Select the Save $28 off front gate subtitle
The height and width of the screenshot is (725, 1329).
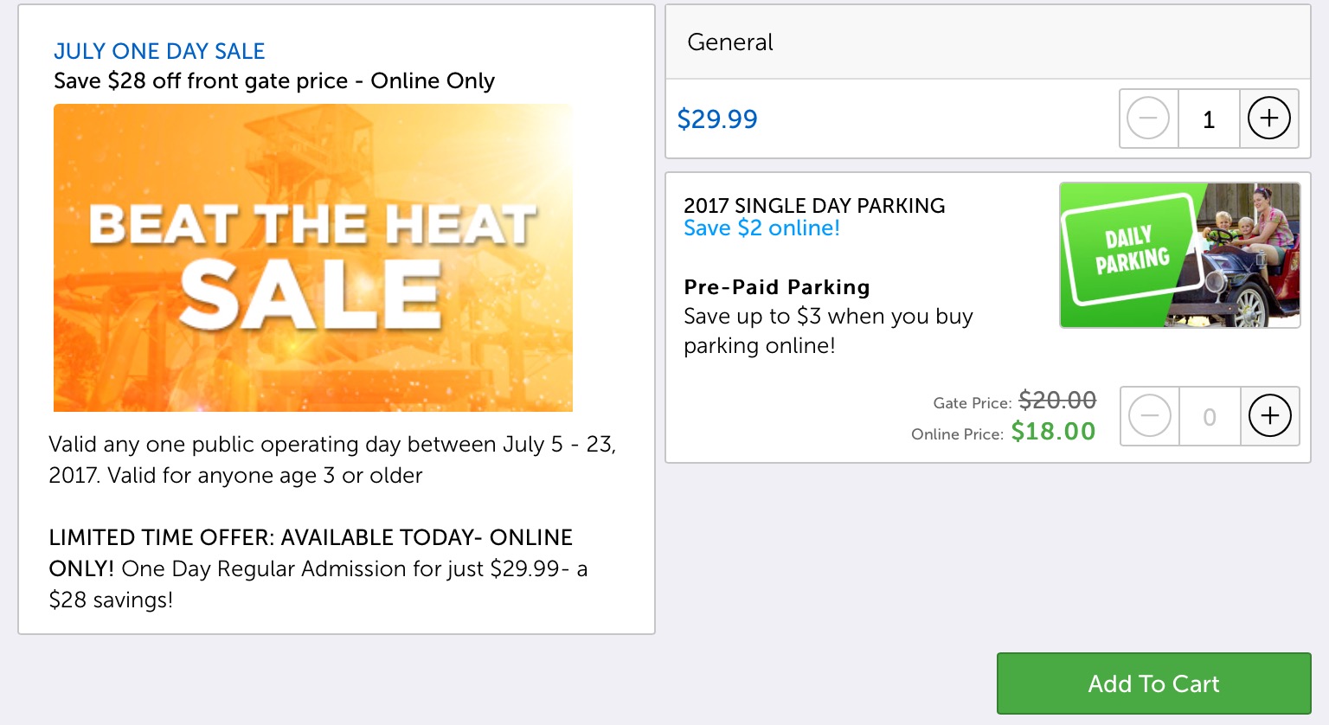pyautogui.click(x=274, y=81)
